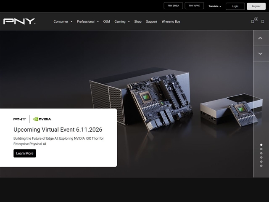Viewport: 269px width, 202px height.
Task: Click the icon right of the cart
Action: (x=262, y=21)
